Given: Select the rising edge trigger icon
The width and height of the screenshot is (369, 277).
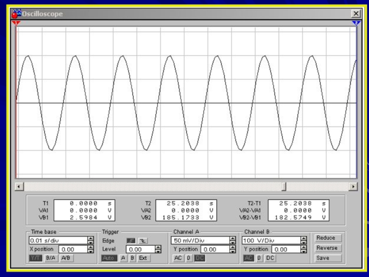Looking at the screenshot, I should coord(131,241).
